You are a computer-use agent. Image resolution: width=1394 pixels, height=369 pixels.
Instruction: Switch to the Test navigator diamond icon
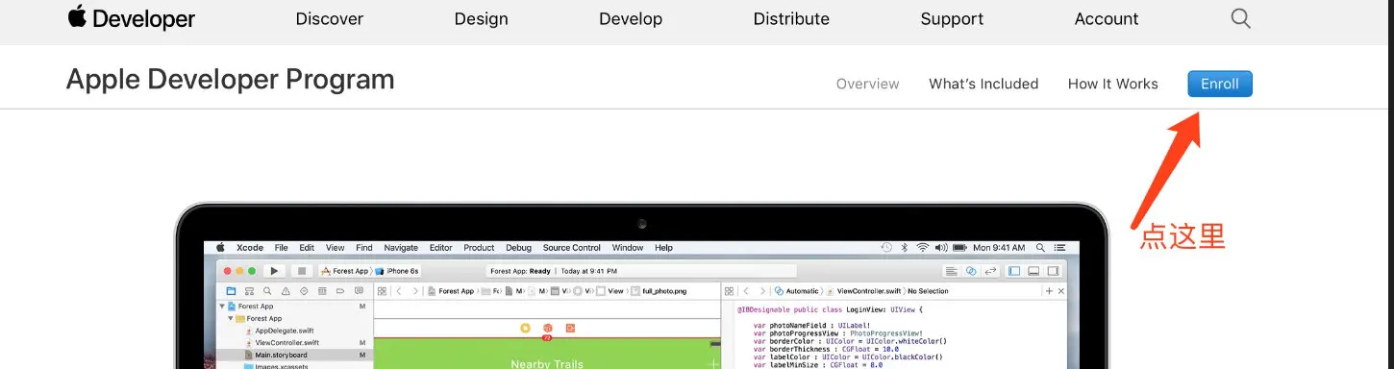pyautogui.click(x=304, y=291)
